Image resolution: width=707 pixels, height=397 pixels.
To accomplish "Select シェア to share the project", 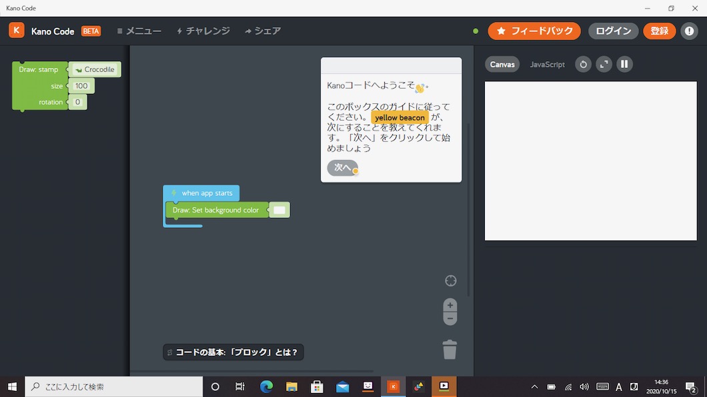I will [263, 31].
